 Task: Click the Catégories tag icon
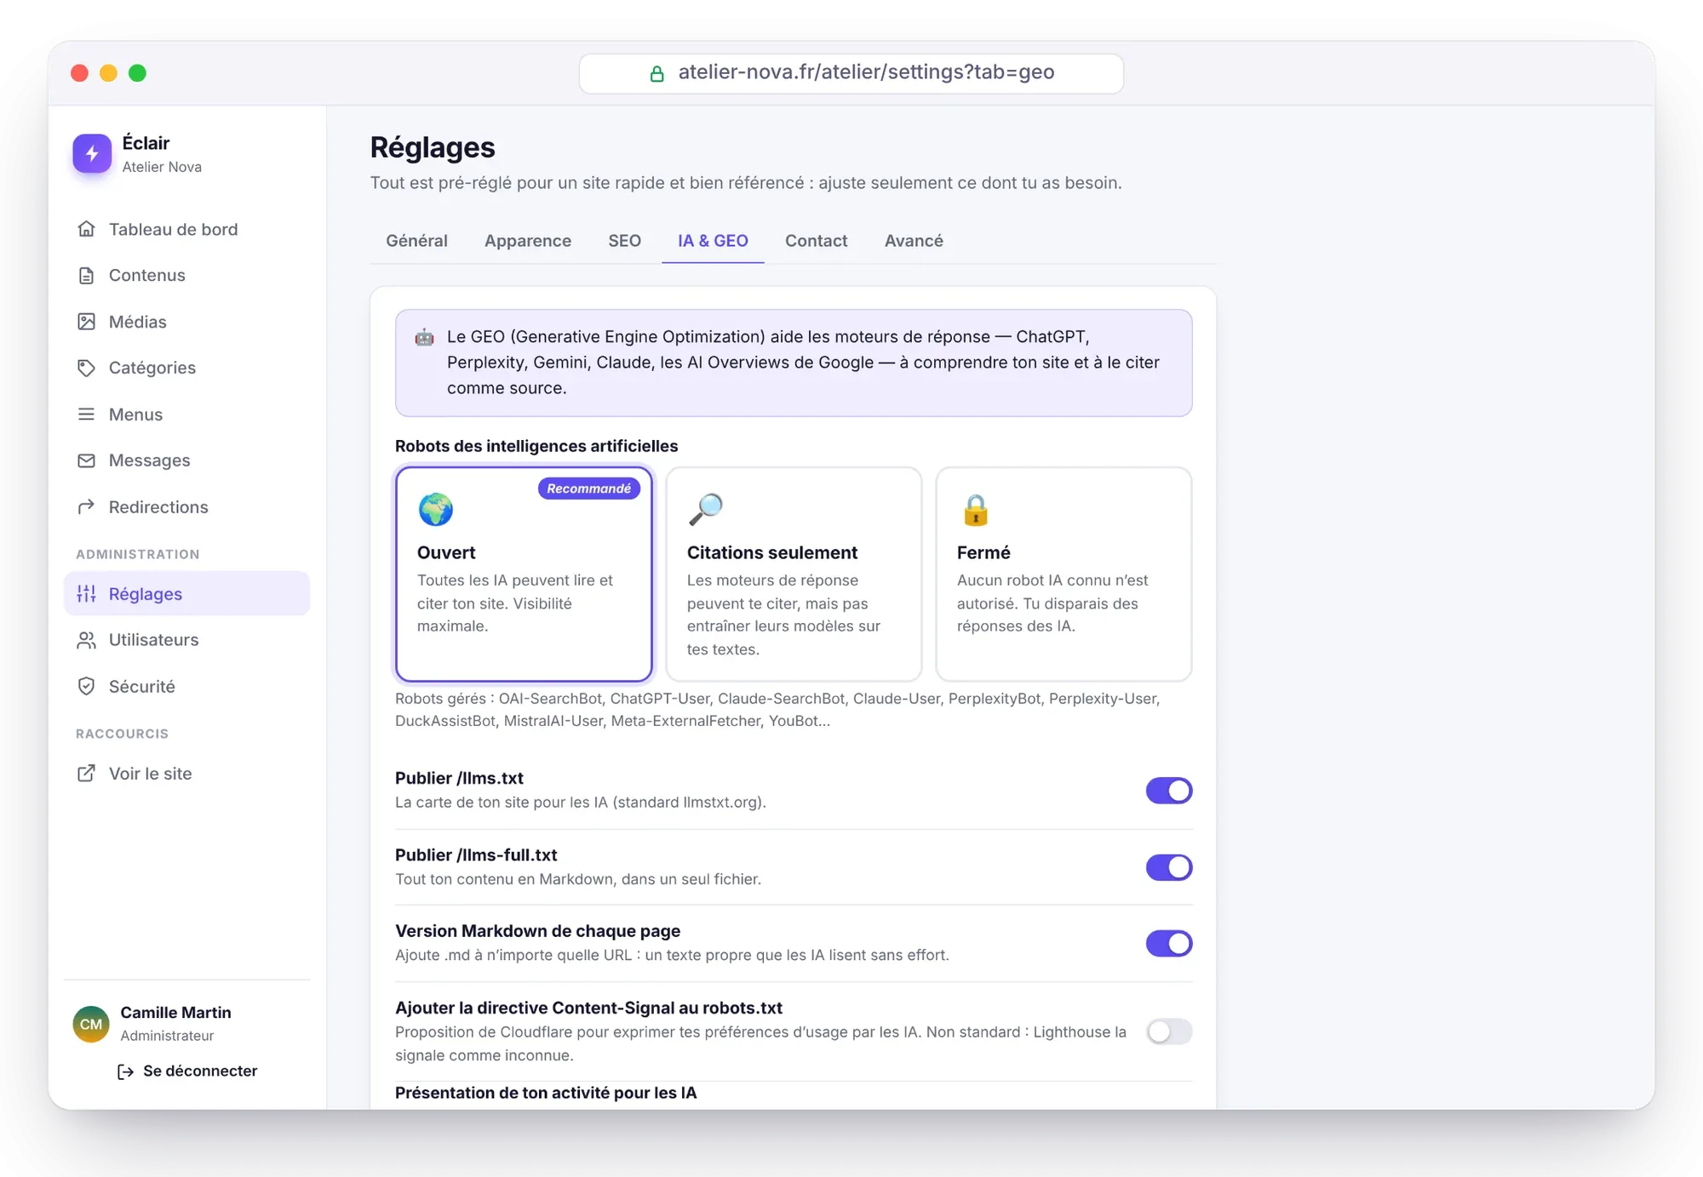coord(86,368)
